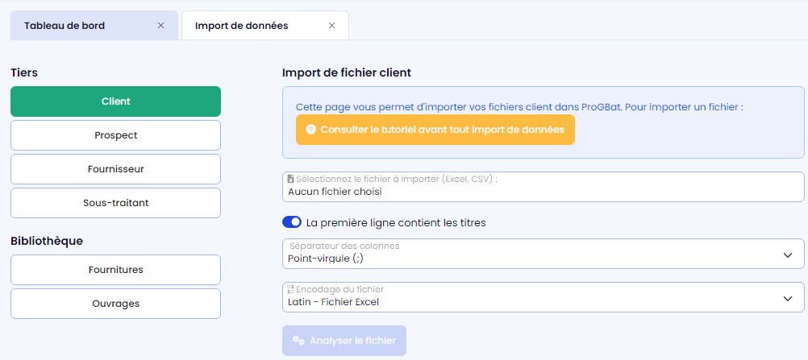Select the Import de données tab
808x360 pixels.
(x=242, y=26)
